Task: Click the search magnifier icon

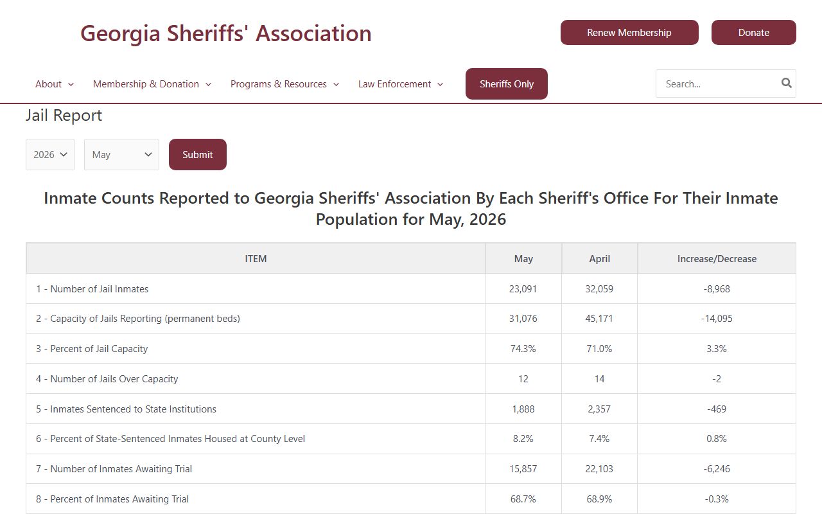Action: click(786, 83)
